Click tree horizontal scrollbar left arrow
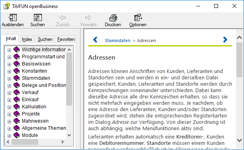 click(8, 142)
